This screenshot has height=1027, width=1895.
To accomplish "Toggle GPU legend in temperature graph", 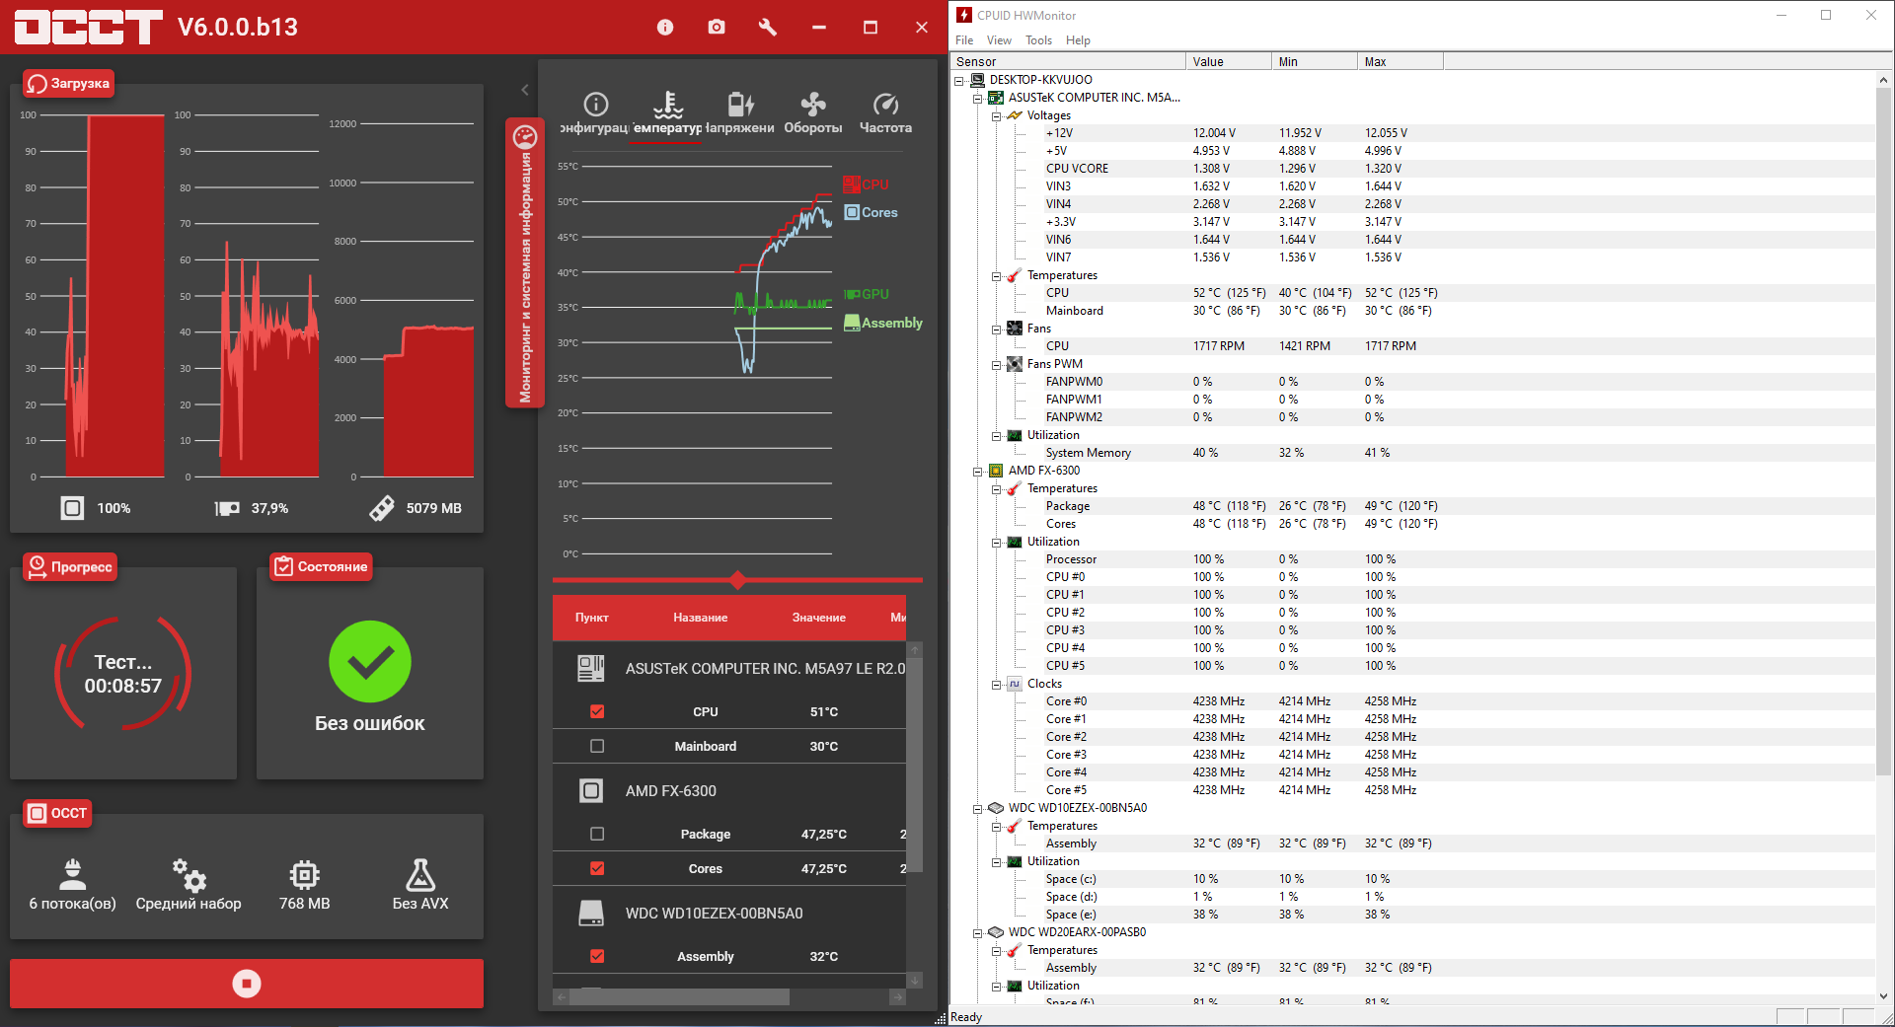I will point(867,294).
